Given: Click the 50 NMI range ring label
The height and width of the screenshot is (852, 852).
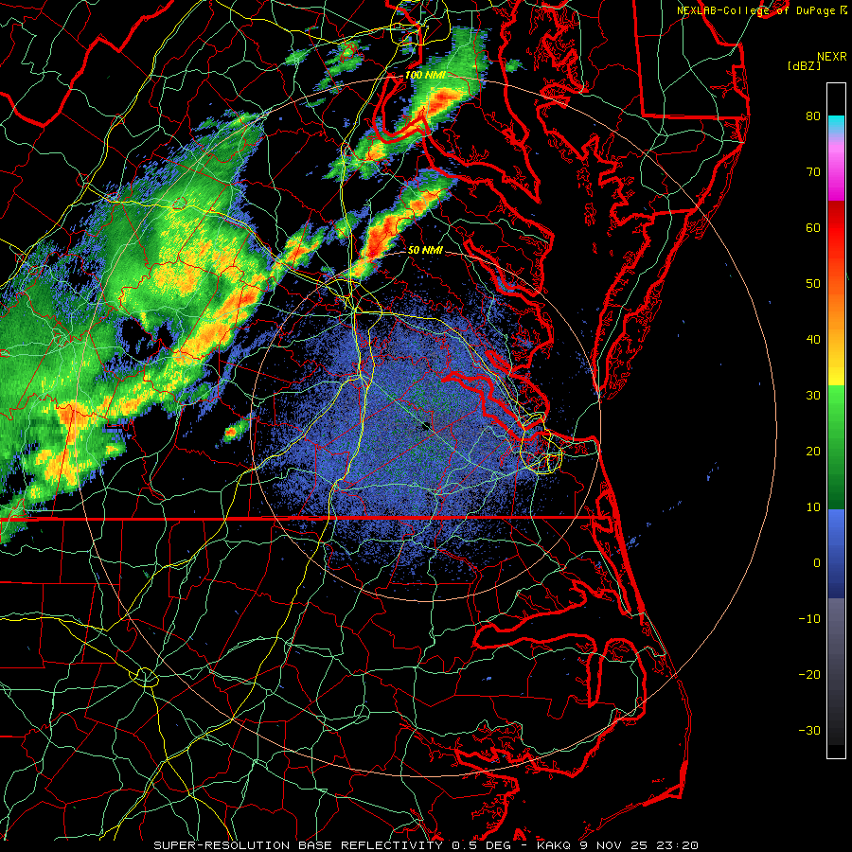Looking at the screenshot, I should click(x=425, y=250).
